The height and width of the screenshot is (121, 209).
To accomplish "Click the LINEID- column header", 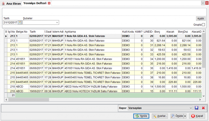I will pyautogui.click(x=148, y=32).
